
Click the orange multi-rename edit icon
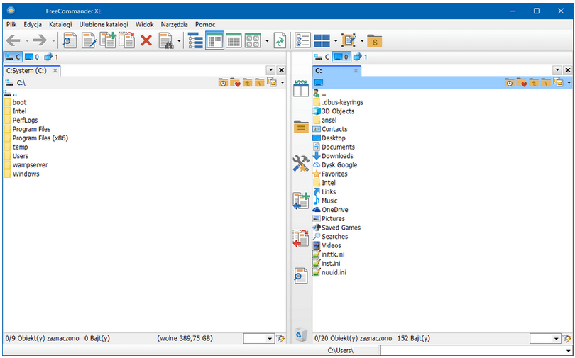pos(349,40)
